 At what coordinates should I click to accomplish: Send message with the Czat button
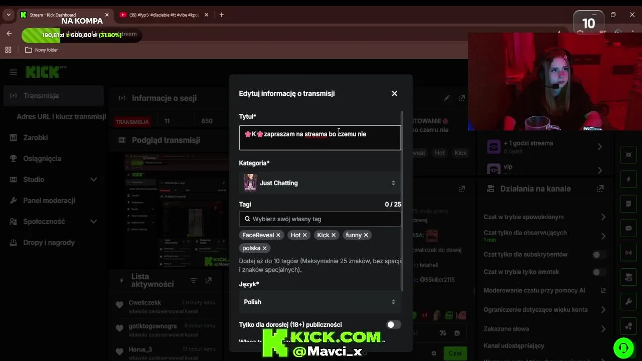[455, 353]
